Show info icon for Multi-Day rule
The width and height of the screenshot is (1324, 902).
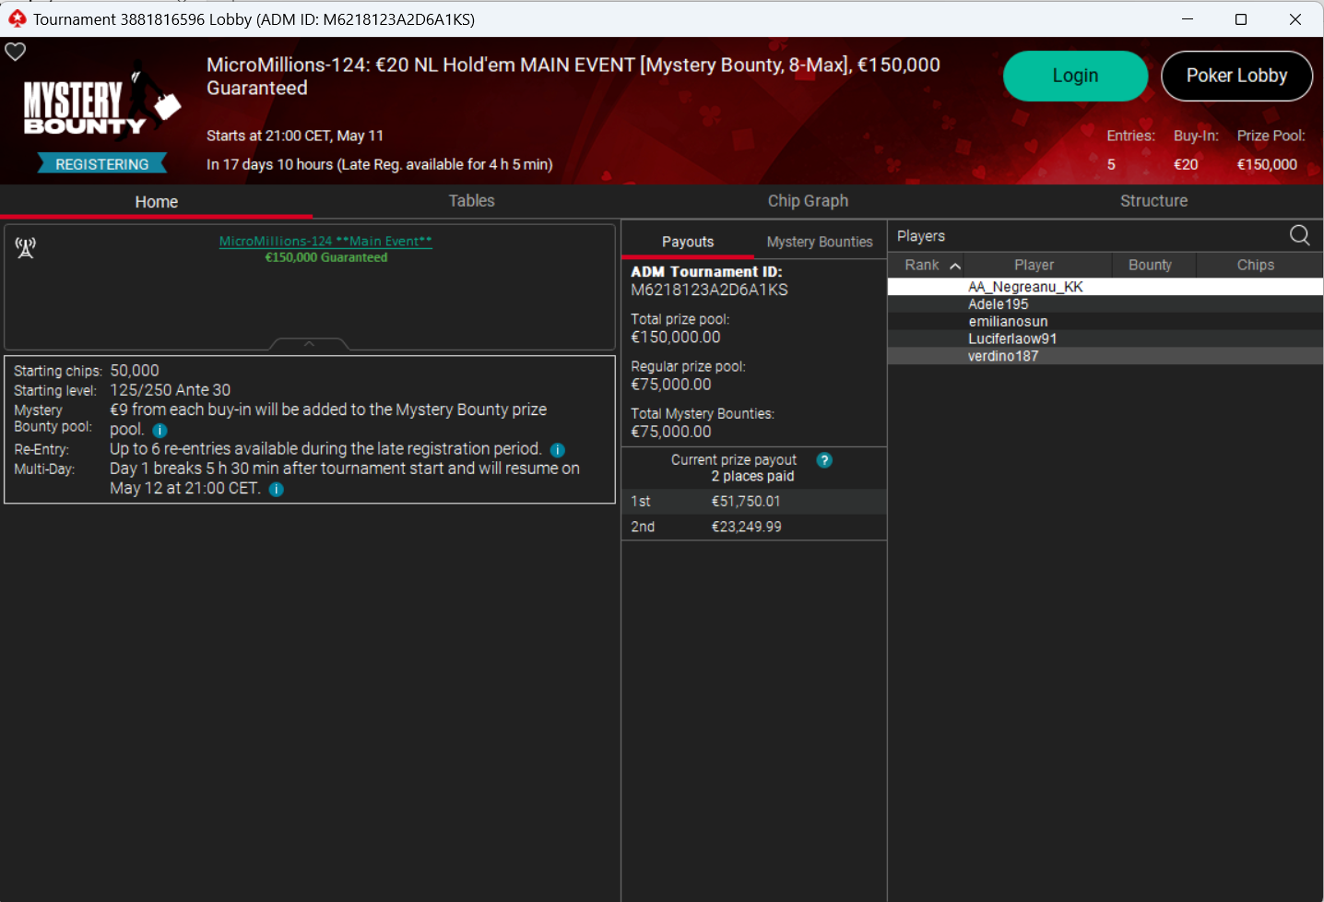click(277, 489)
